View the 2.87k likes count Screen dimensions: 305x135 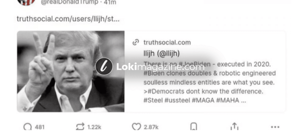pos(151,127)
